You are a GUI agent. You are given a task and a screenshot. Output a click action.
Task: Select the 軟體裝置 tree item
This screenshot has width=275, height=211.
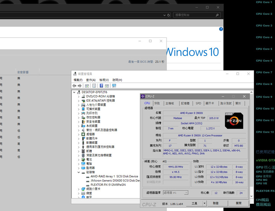[92, 142]
